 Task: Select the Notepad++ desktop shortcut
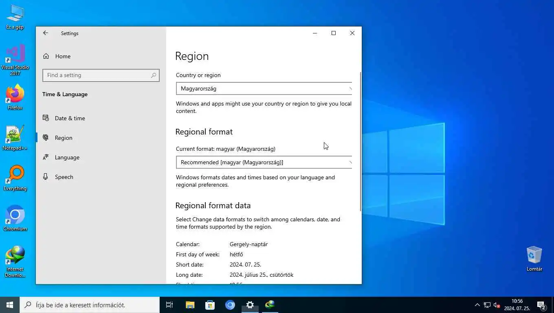[15, 138]
